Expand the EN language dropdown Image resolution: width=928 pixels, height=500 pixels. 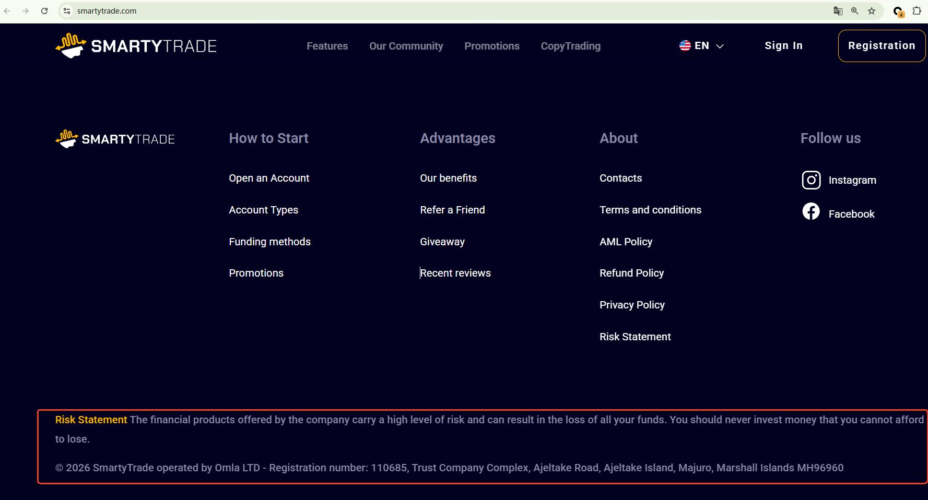point(701,46)
